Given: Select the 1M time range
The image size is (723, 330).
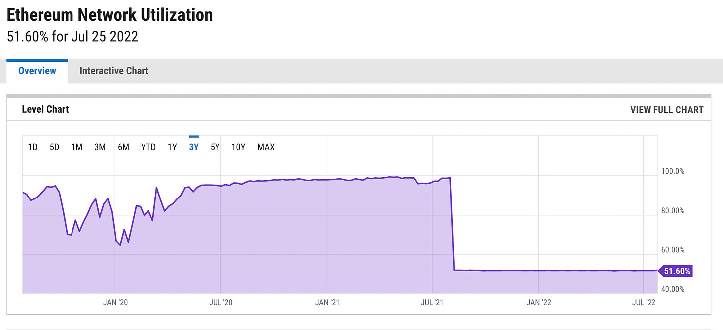Looking at the screenshot, I should coord(76,147).
